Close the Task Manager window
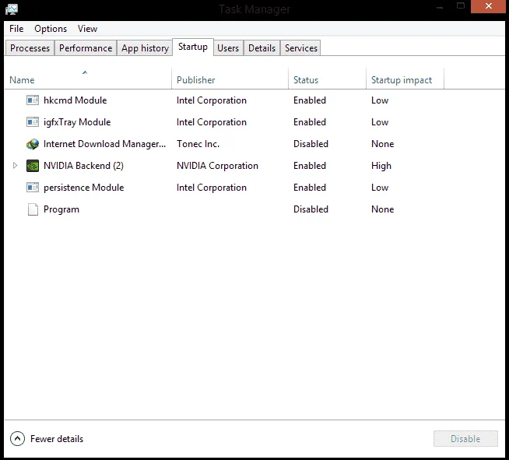509x460 pixels. click(x=489, y=6)
